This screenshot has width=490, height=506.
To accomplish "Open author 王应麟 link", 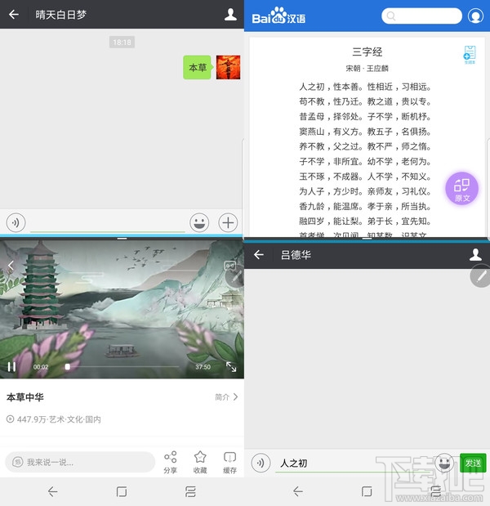I will (x=377, y=69).
